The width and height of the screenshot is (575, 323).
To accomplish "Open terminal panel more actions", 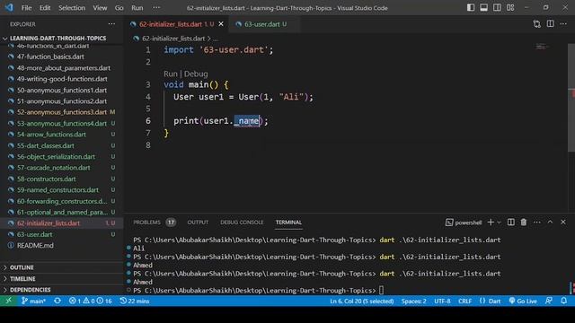I will (537, 223).
